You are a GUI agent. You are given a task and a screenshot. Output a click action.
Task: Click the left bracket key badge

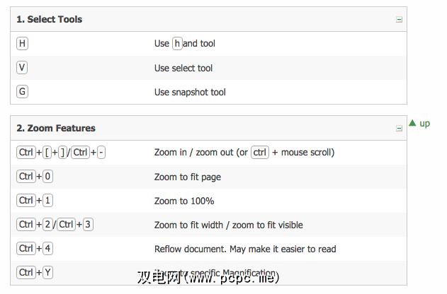pos(47,153)
